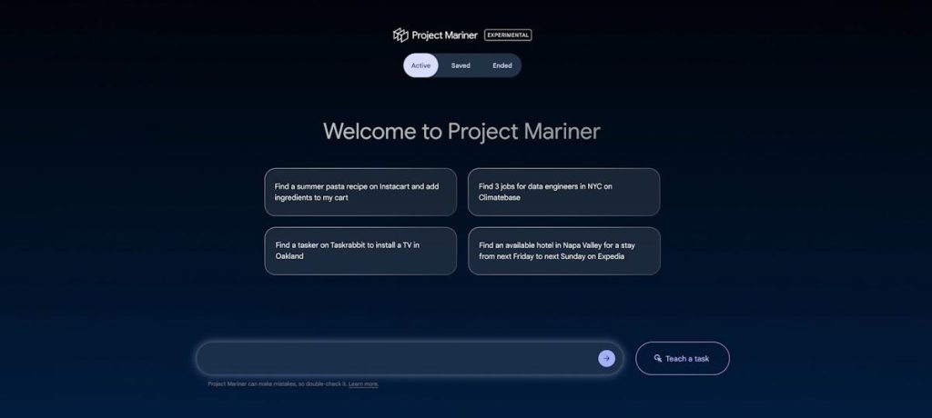Viewport: 932px width, 418px height.
Task: Open the Learn more link
Action: tap(363, 384)
